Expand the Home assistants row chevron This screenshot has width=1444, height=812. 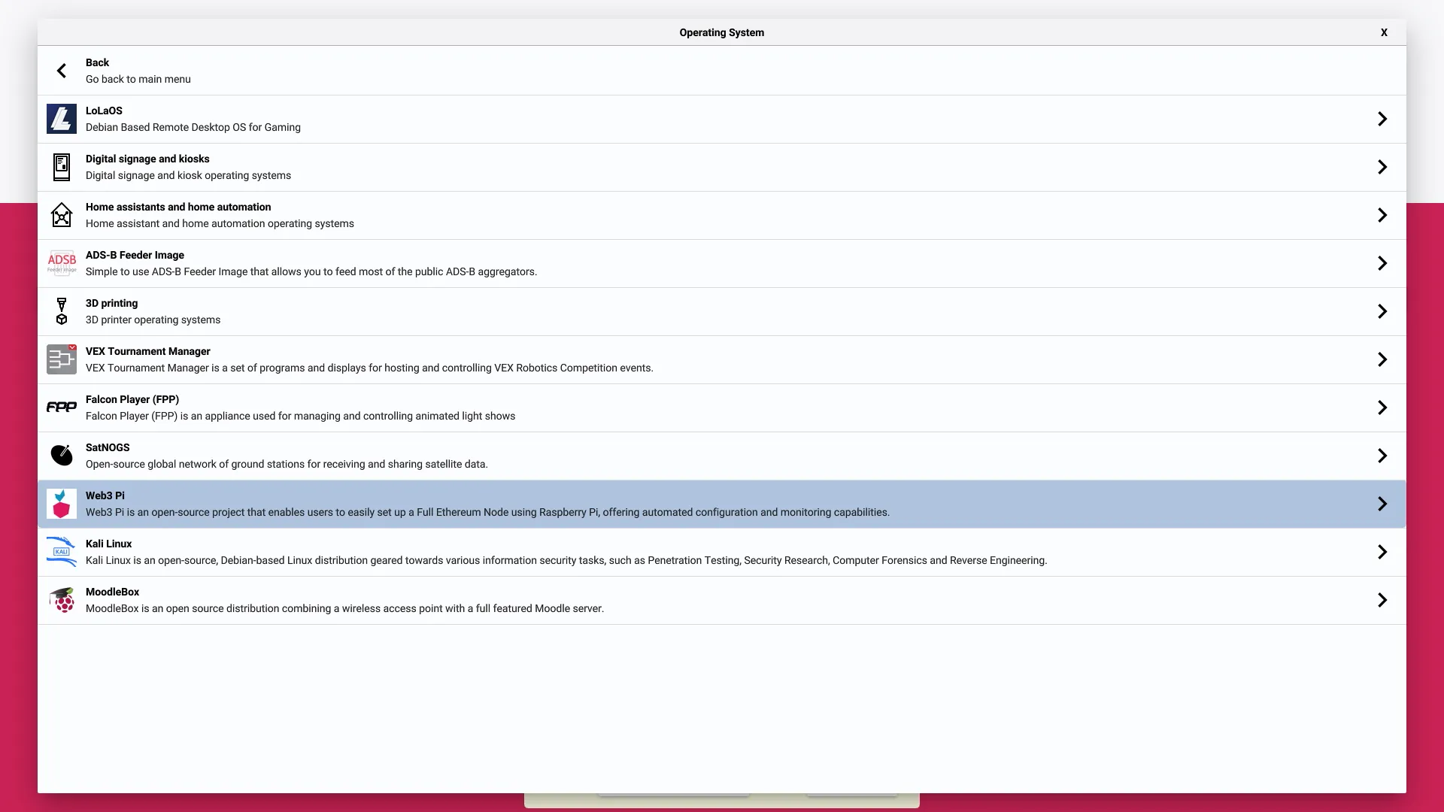[1382, 215]
